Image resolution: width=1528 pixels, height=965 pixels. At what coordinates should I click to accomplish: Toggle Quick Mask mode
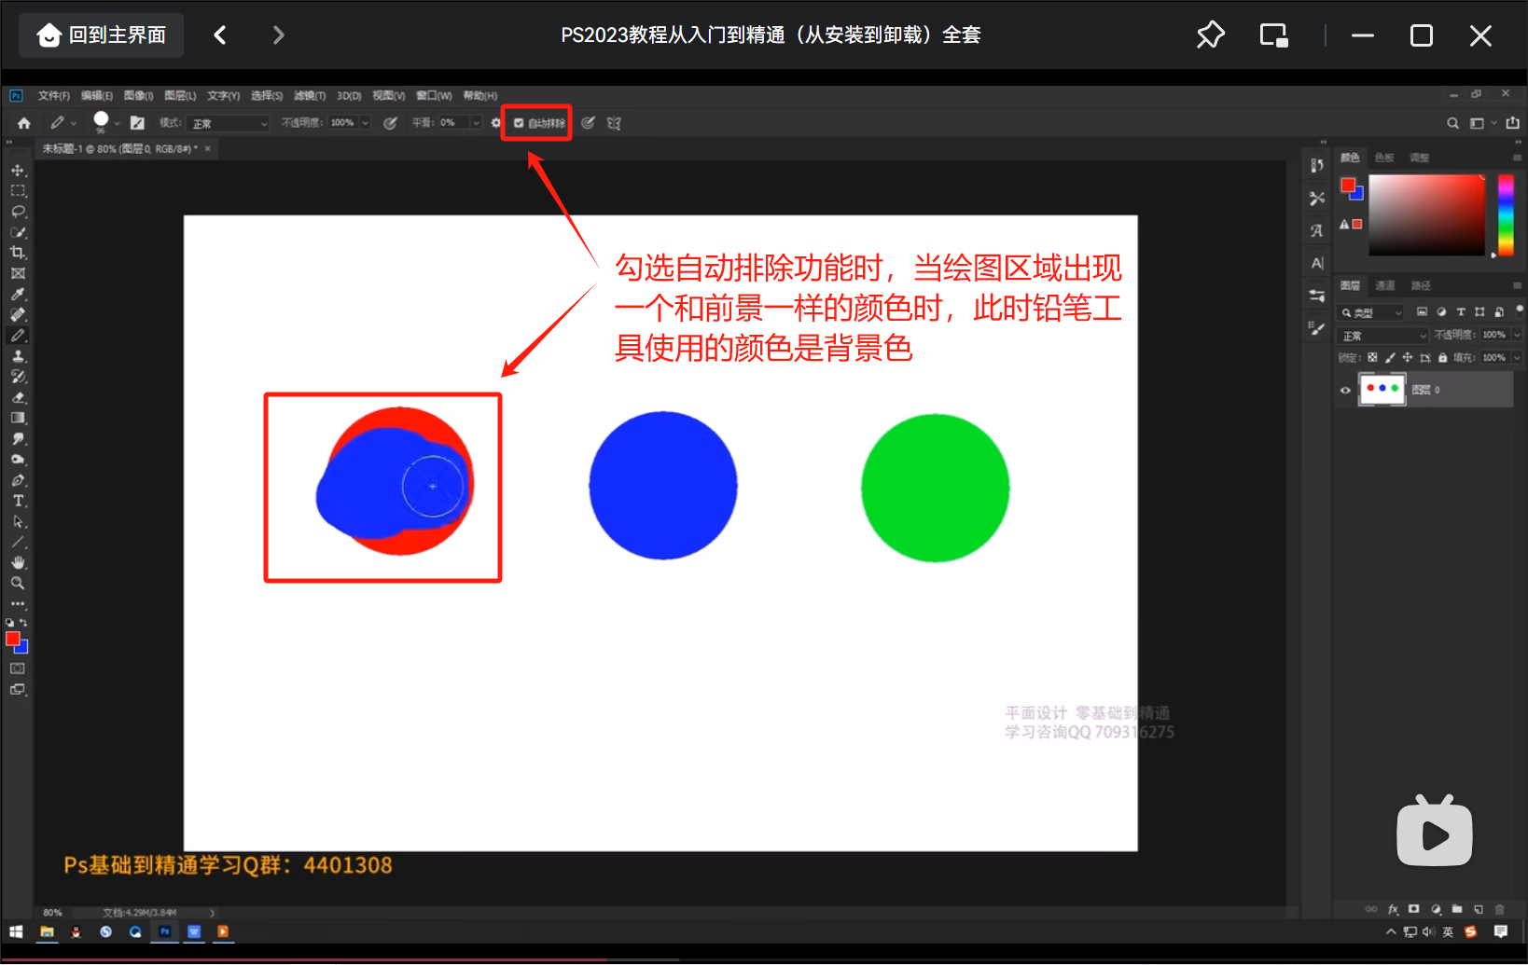point(18,669)
